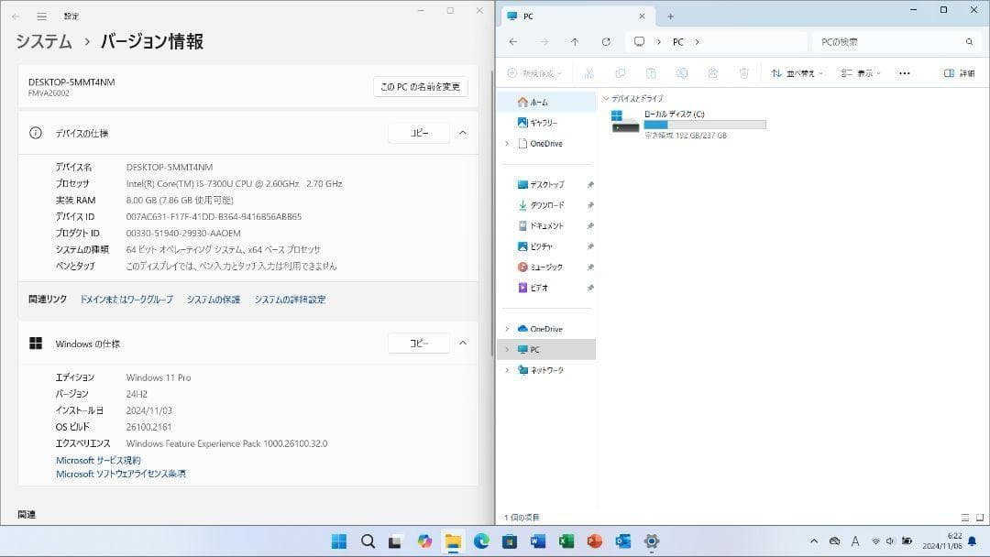Select the Rename icon in the toolbar
Screen dimensions: 990x557
[681, 73]
